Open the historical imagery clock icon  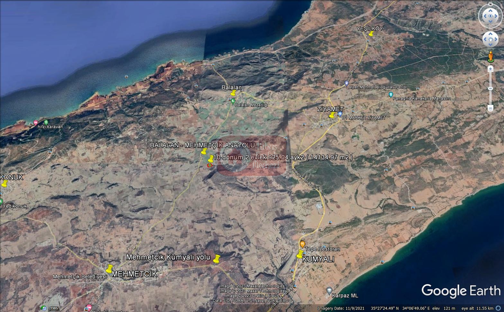click(44, 308)
